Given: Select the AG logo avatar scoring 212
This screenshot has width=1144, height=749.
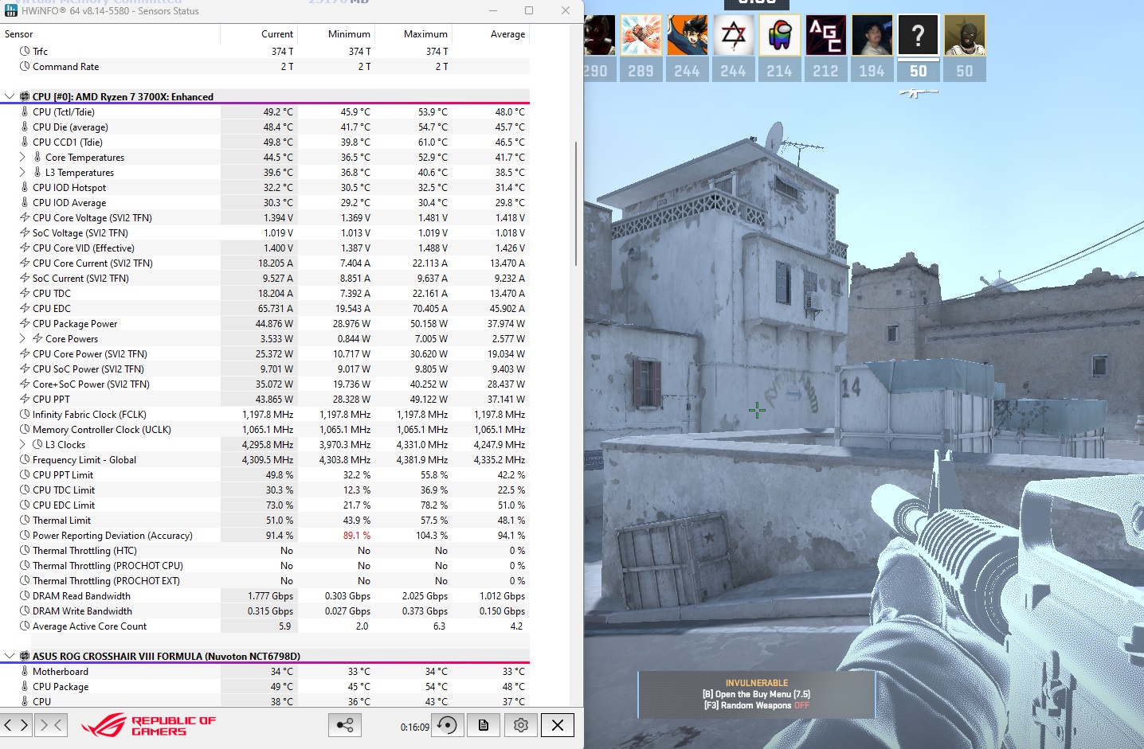Looking at the screenshot, I should click(x=826, y=36).
